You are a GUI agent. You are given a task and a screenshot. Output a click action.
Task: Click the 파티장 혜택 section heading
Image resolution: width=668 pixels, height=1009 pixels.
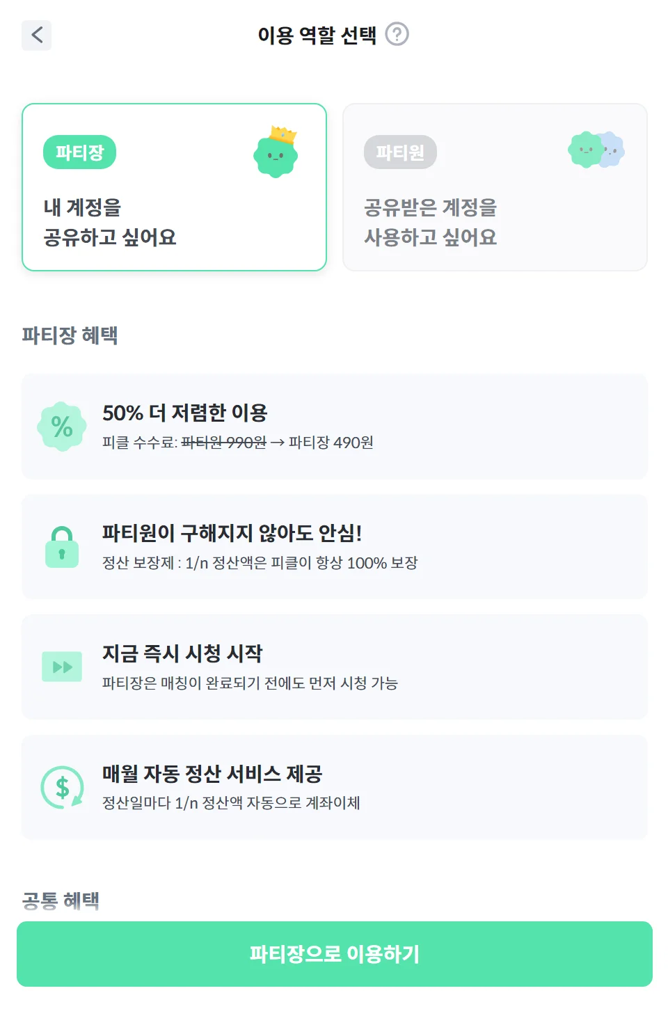70,335
